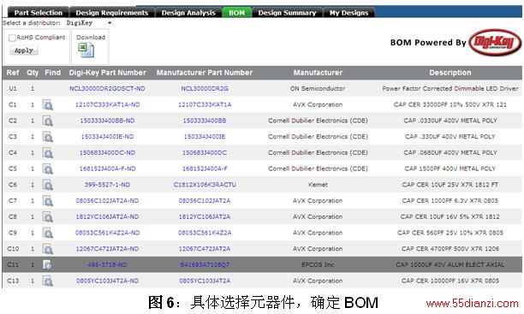Click the Find icon for C5
Screen dimensions: 524x314
(48, 169)
